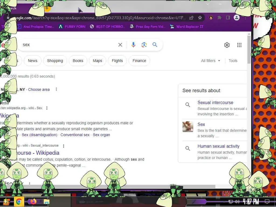Open network status in system tray
The image size is (276, 207).
[231, 202]
